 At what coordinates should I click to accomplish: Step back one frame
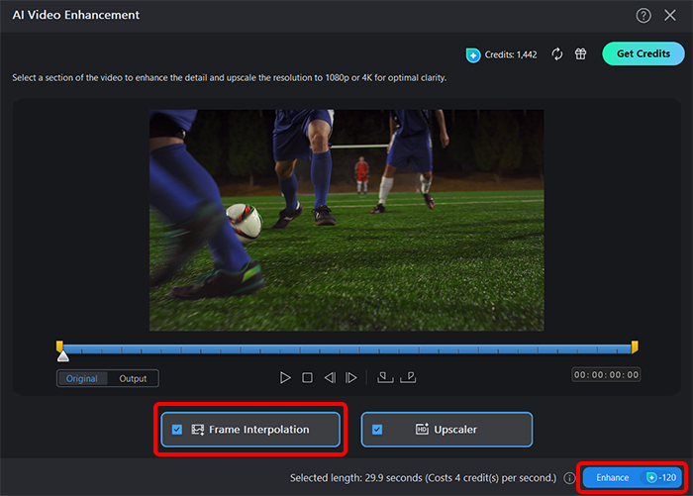point(330,378)
